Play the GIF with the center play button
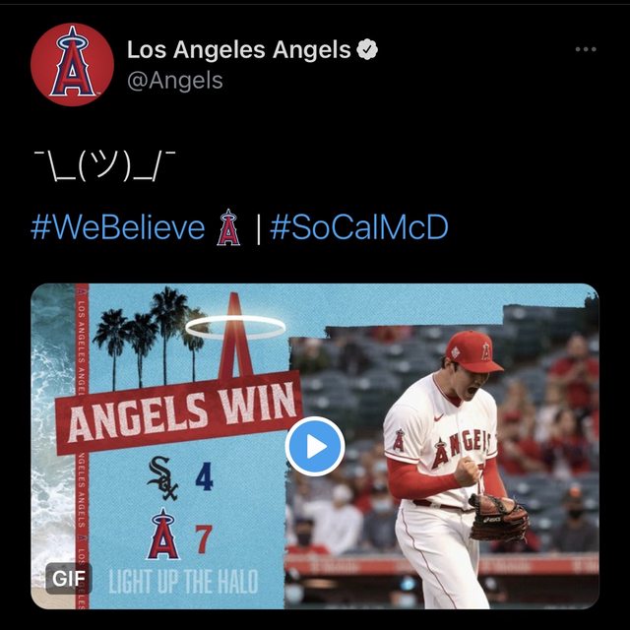 (315, 447)
